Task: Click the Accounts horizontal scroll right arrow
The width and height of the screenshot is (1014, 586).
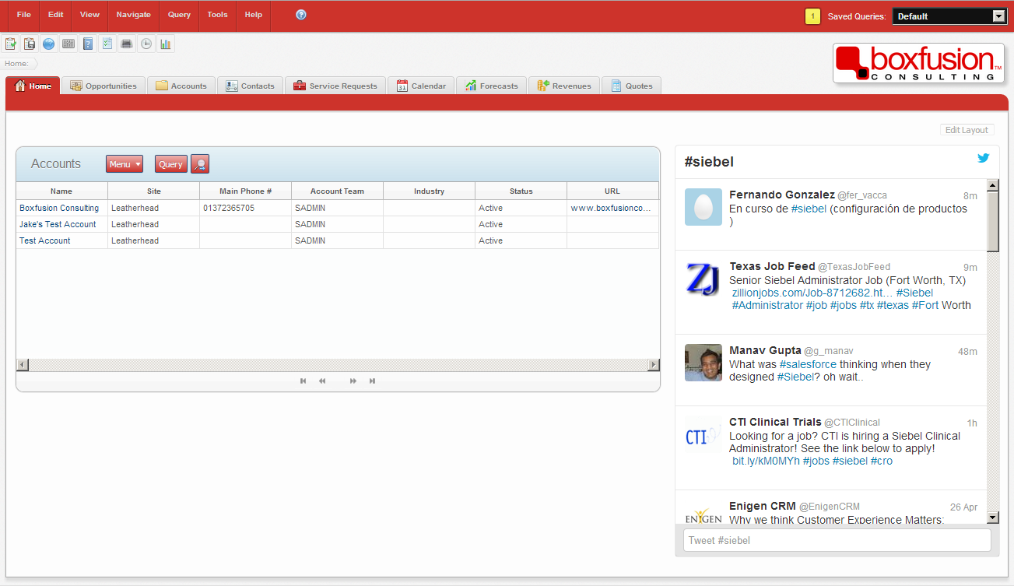Action: pos(653,365)
